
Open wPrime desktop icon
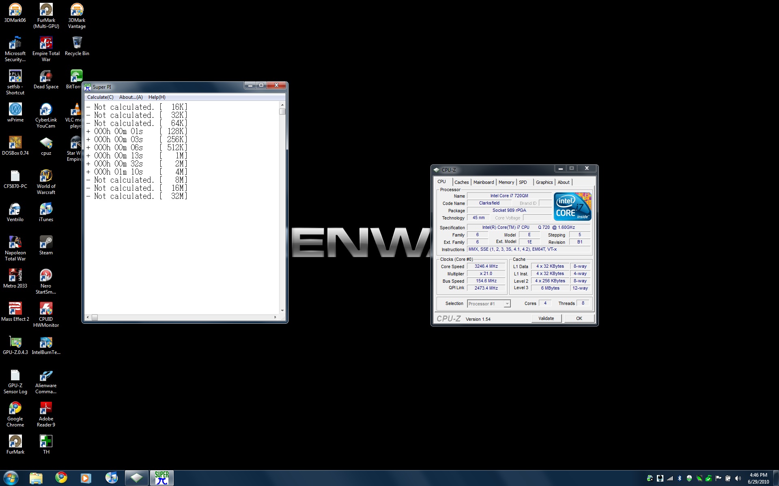pyautogui.click(x=15, y=112)
